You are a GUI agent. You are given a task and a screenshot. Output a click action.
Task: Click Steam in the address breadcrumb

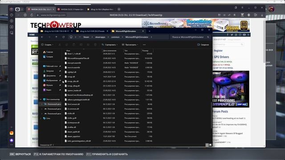click(86, 37)
